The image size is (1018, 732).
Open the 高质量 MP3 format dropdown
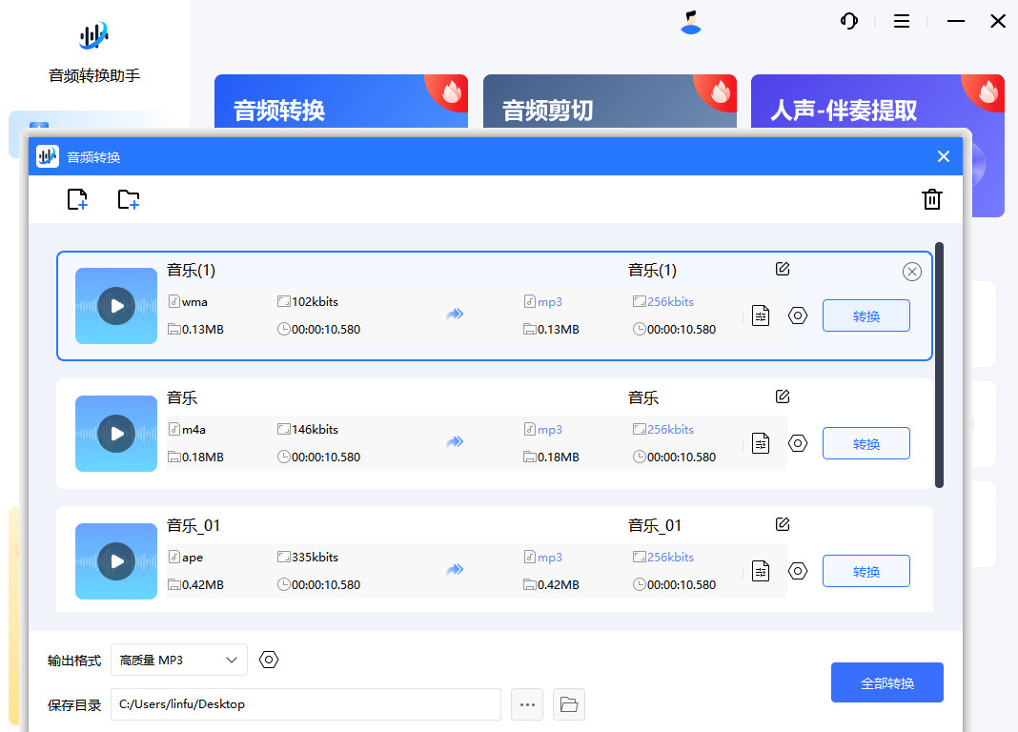pos(178,660)
